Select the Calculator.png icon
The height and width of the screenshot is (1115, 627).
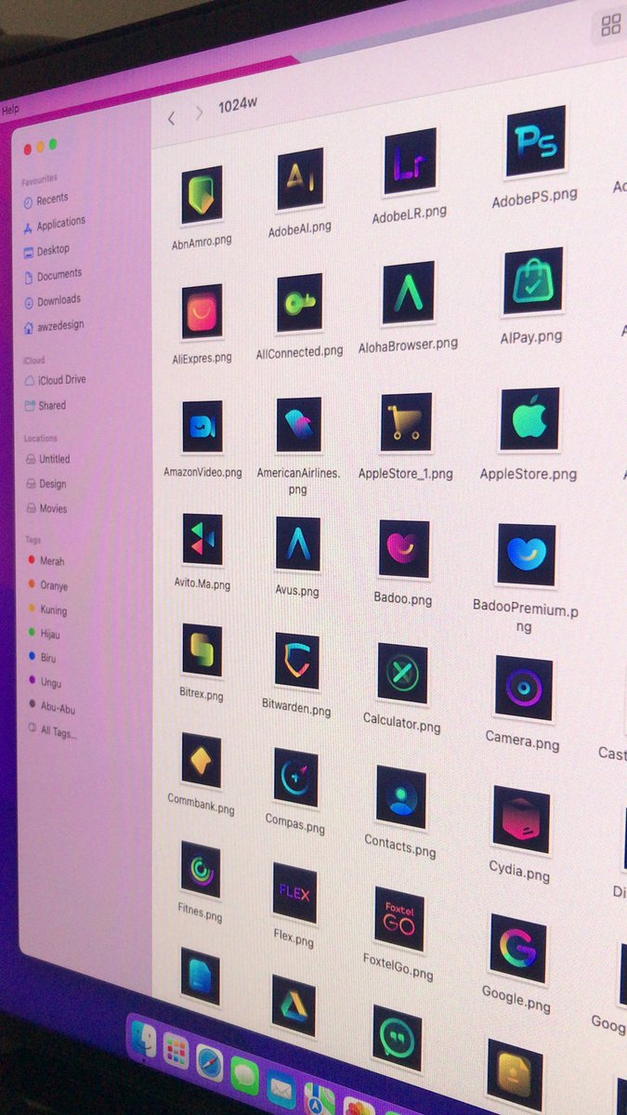tap(402, 673)
